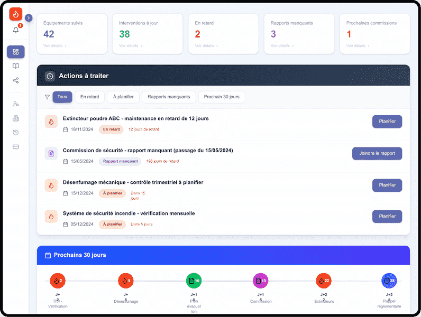Click calendar icon next to 15/12/2024
The height and width of the screenshot is (317, 421).
coord(65,193)
